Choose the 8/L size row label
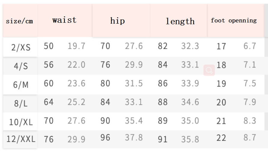The height and width of the screenshot is (154, 268). tap(21, 103)
